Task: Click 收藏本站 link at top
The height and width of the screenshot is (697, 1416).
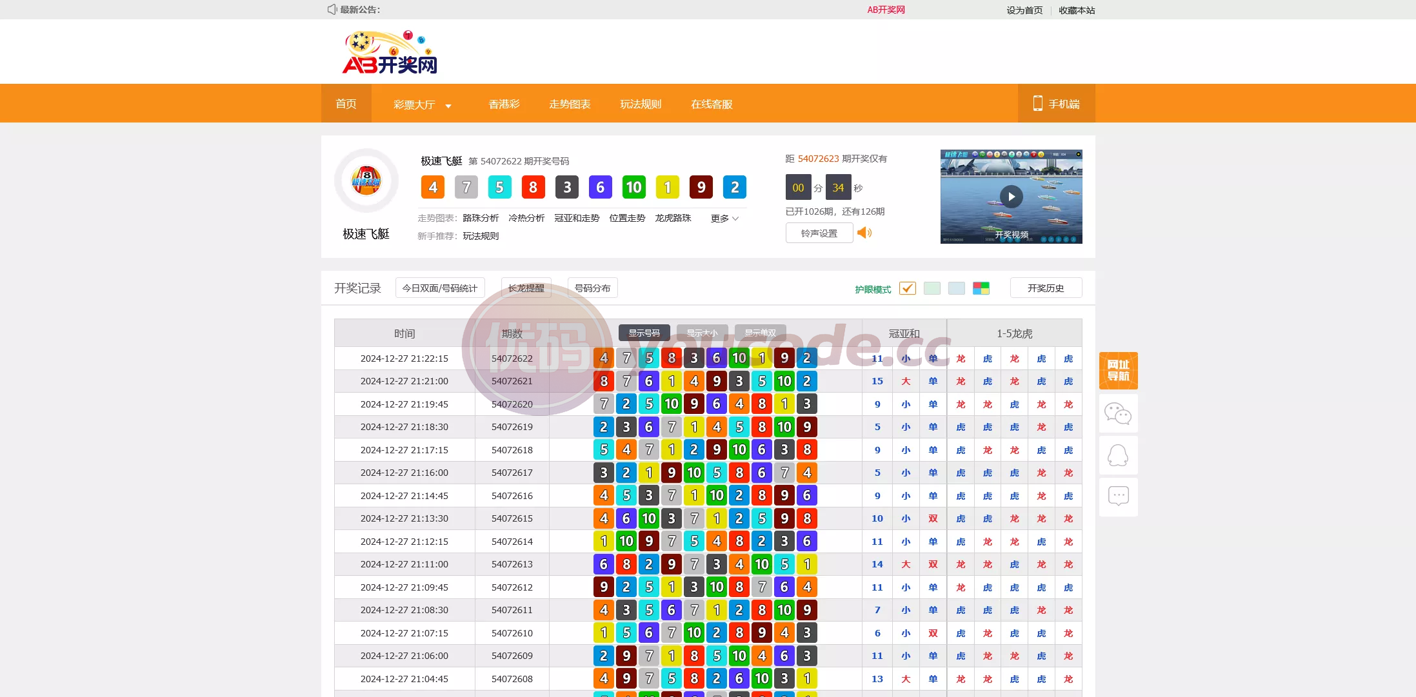Action: (1077, 10)
